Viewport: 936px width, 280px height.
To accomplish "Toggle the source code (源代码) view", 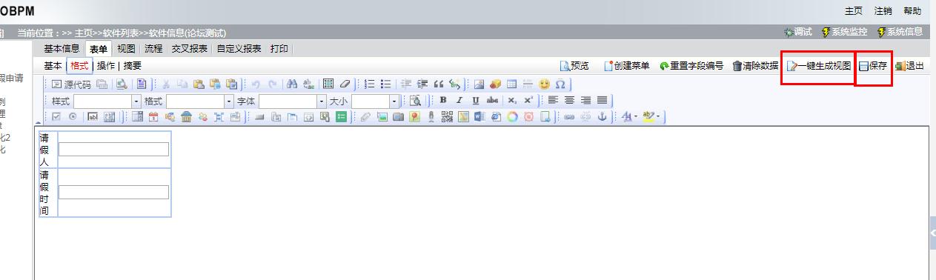I will [x=72, y=84].
